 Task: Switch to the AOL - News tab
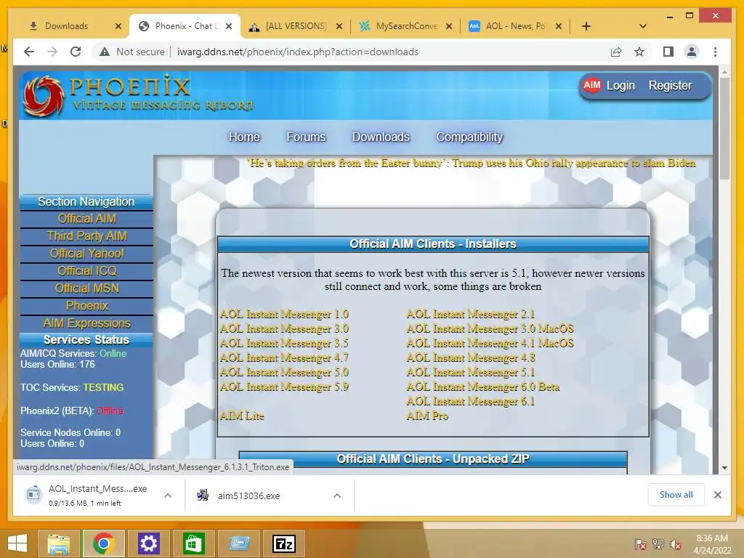[516, 26]
